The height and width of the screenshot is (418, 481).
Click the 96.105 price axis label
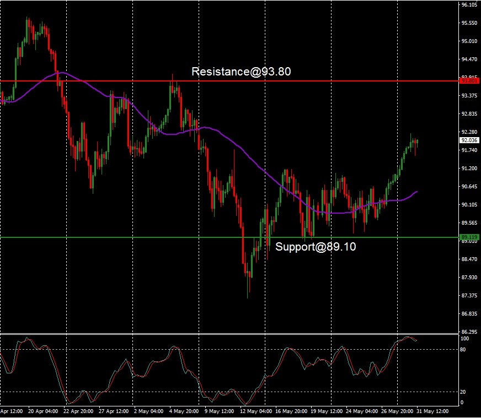pyautogui.click(x=469, y=5)
